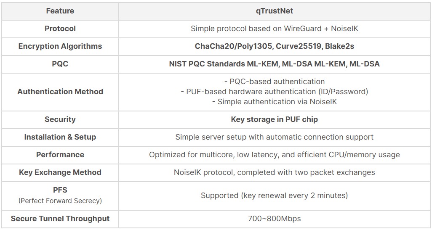Click the Feature column header
This screenshot has width=432, height=230.
tap(60, 11)
